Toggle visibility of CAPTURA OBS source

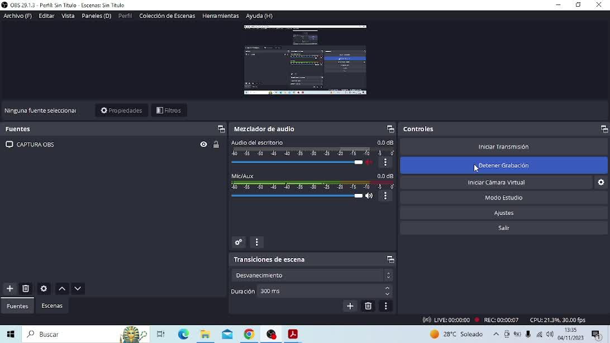(x=203, y=145)
